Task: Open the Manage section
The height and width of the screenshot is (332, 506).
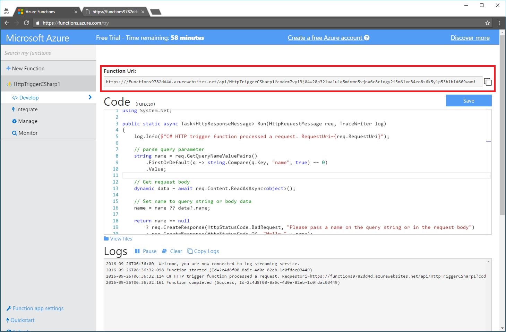Action: click(27, 121)
